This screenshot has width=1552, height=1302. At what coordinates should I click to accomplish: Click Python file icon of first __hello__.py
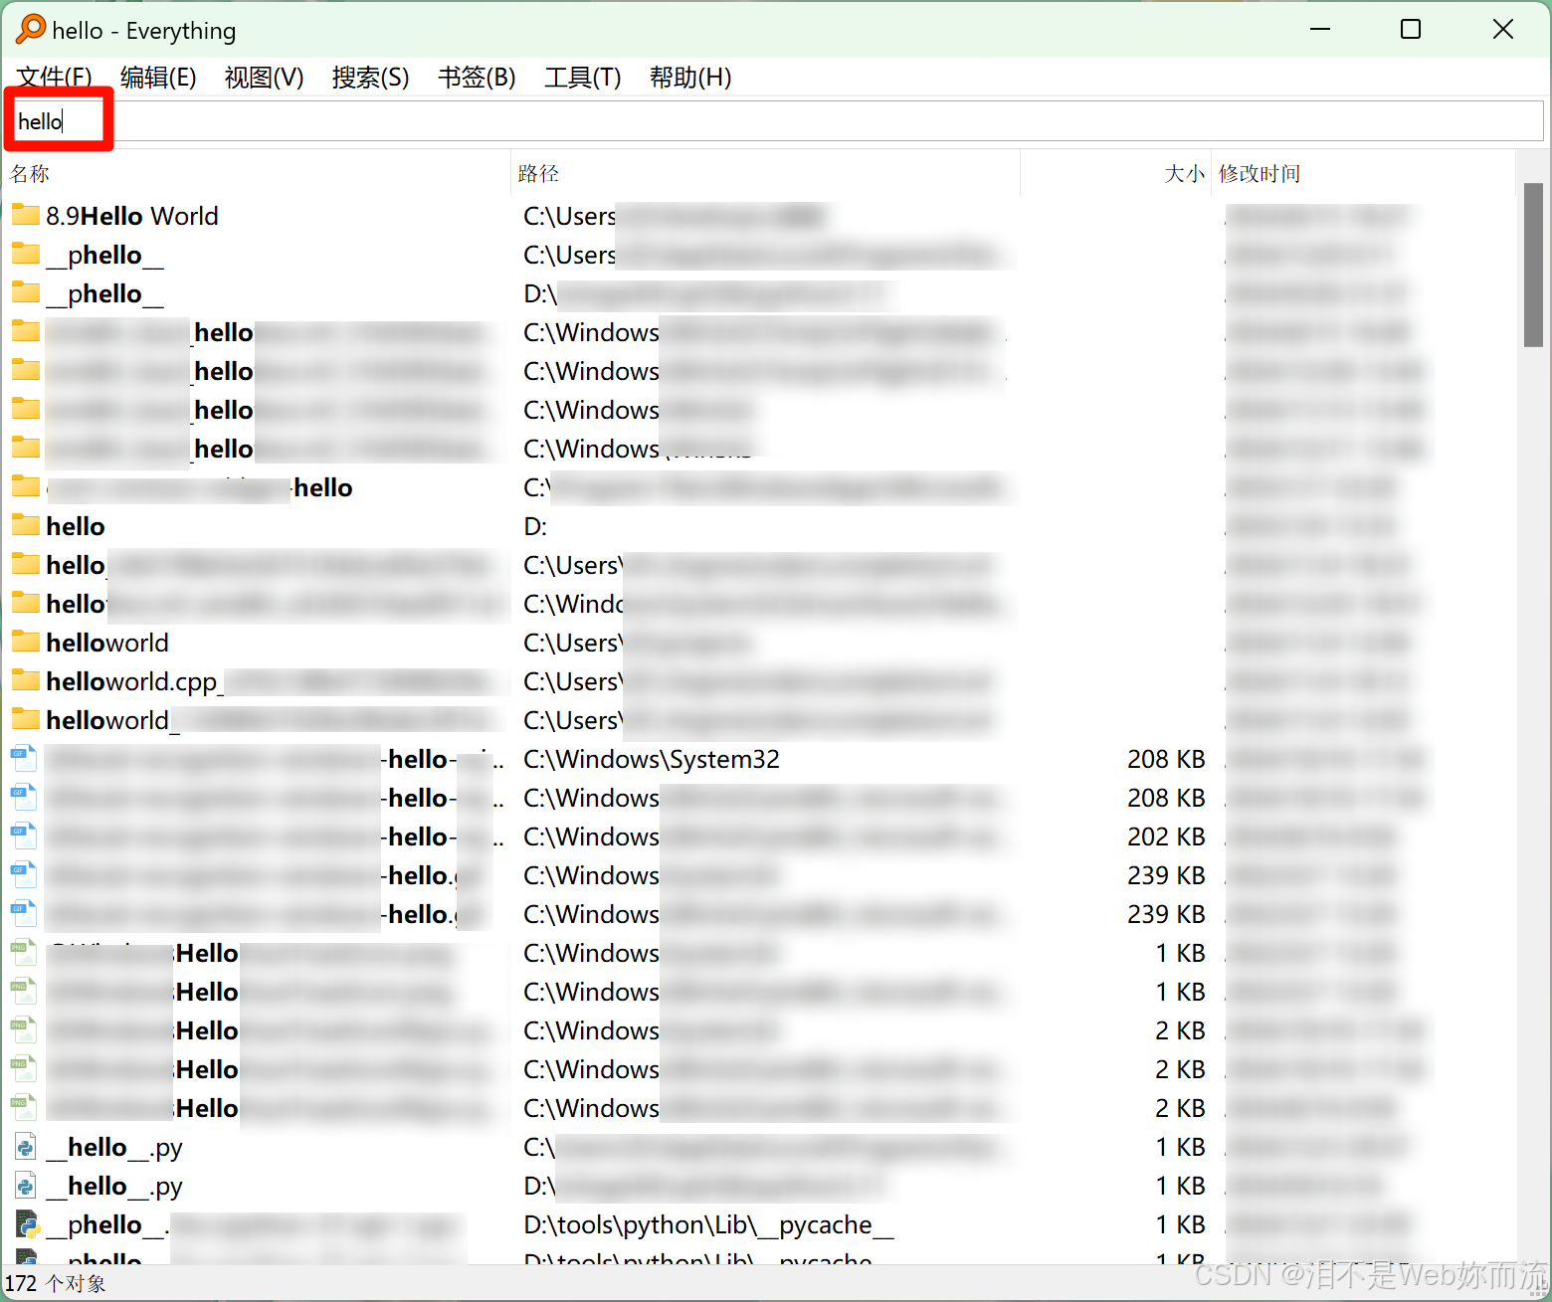(26, 1147)
